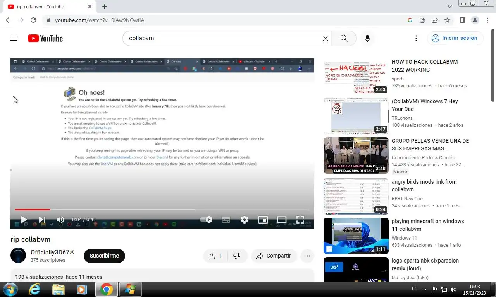The image size is (496, 297).
Task: Enable the miniplayer mode
Action: [x=263, y=220]
